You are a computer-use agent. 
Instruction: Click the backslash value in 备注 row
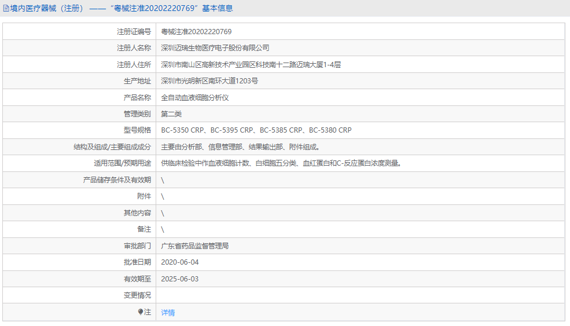tap(163, 229)
